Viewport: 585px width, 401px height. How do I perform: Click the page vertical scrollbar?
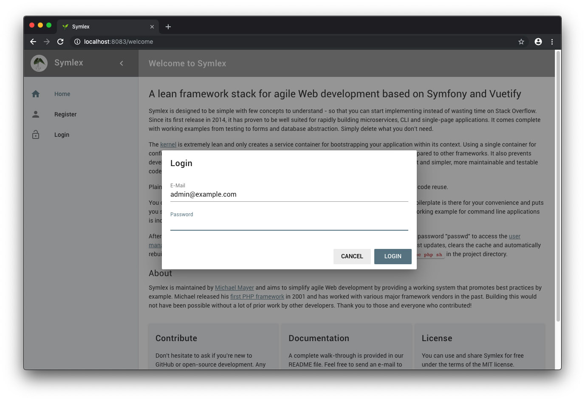[x=558, y=187]
